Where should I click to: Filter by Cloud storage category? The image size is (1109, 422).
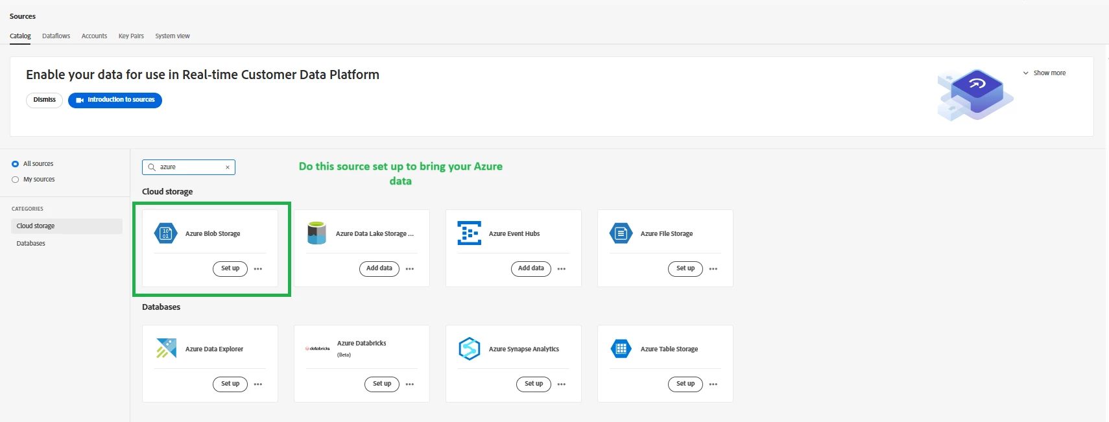coord(67,226)
